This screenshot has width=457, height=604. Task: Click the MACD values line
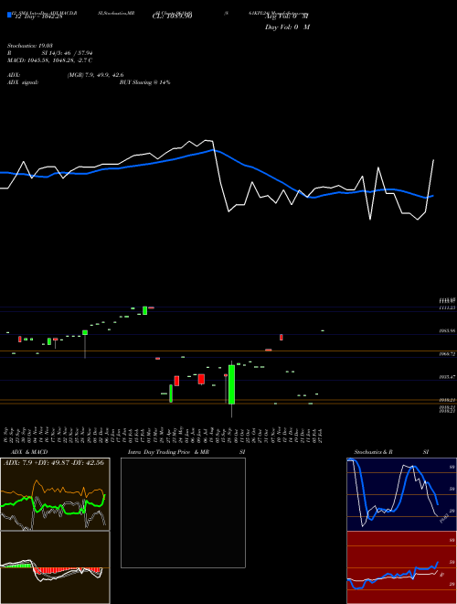[x=49, y=60]
